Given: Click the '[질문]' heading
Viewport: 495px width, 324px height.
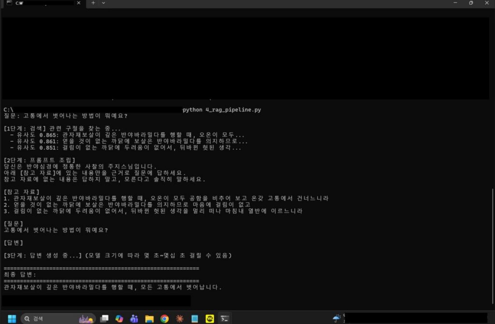Looking at the screenshot, I should click(x=13, y=223).
